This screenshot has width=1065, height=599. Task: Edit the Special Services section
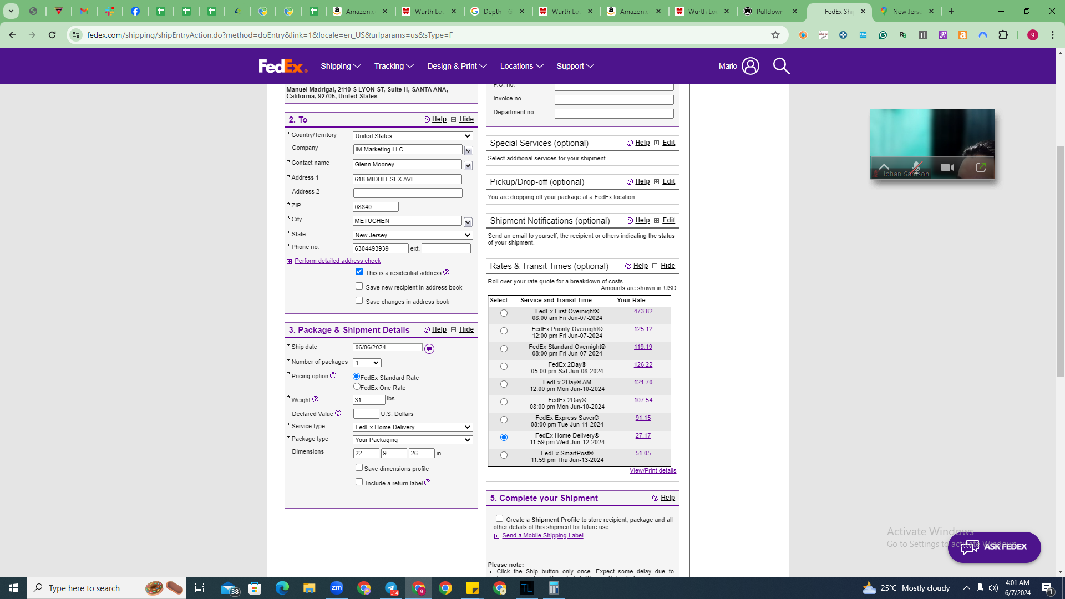point(668,143)
